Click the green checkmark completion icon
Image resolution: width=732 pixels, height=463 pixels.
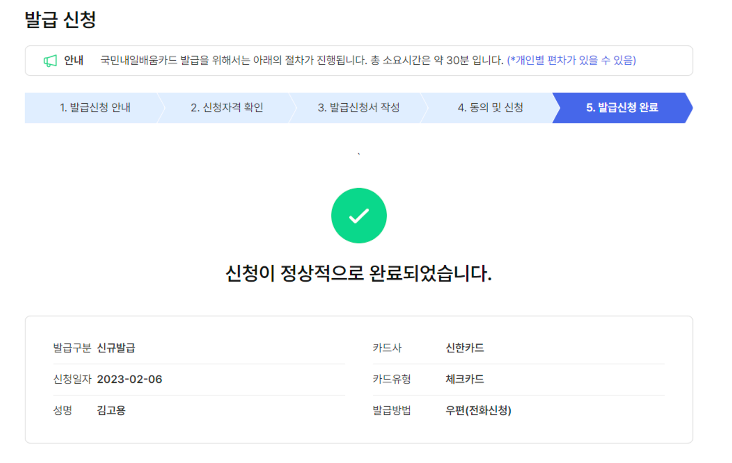(358, 215)
